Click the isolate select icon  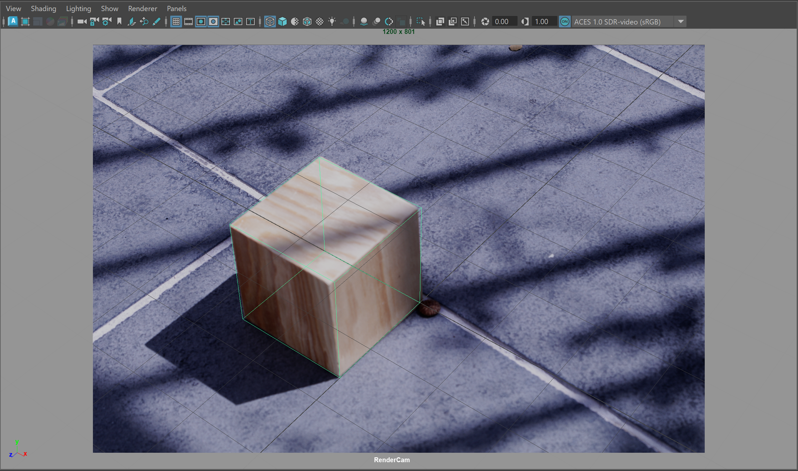(421, 22)
